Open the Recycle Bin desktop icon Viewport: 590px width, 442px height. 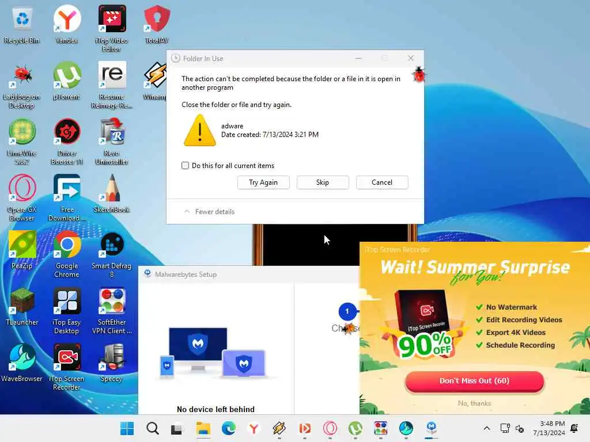point(22,24)
